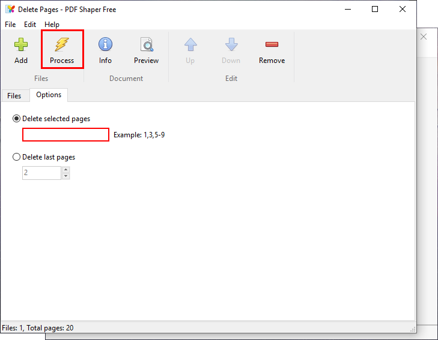Click the 'Example: 1,3,5-9' hint text

(139, 135)
